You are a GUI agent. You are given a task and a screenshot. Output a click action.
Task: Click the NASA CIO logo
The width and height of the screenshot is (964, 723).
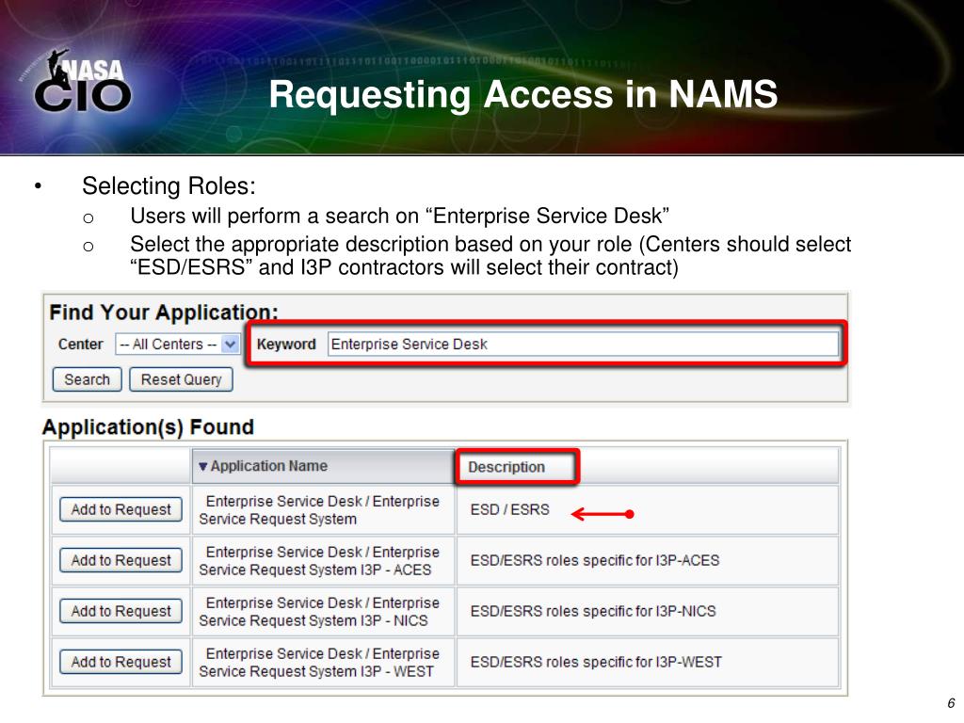click(83, 81)
